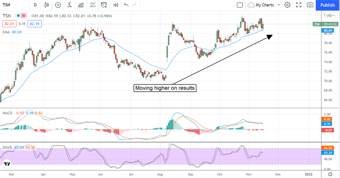
Task: Open the Indicators fx menu
Action: click(69, 5)
